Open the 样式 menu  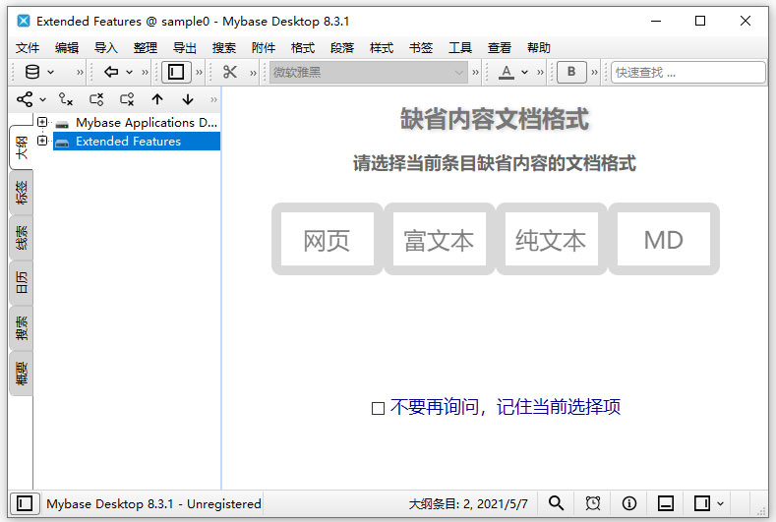(382, 48)
